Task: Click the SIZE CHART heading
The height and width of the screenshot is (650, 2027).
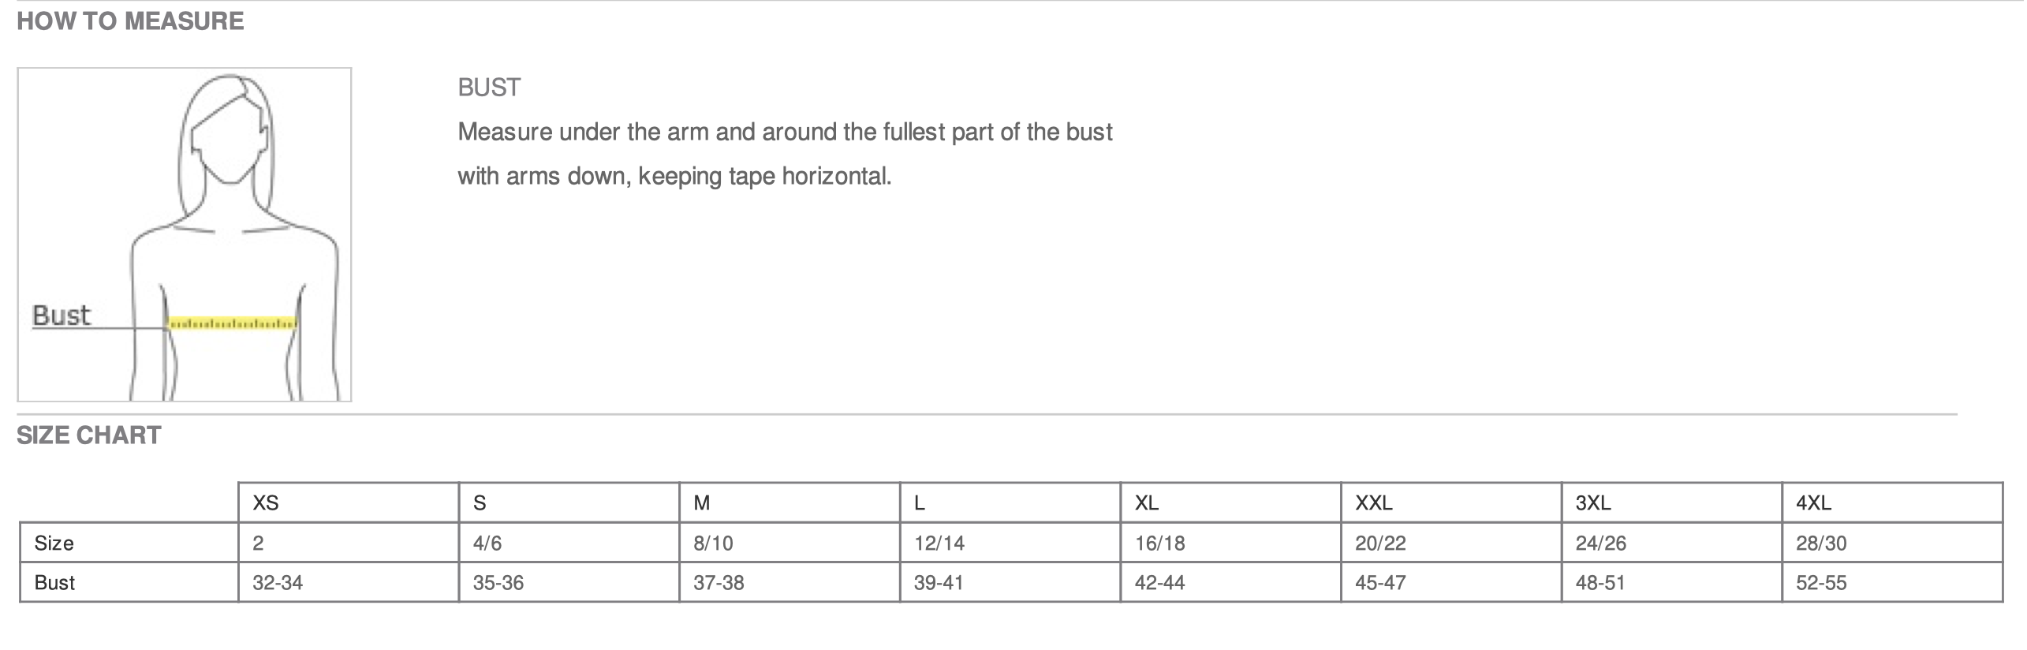Action: coord(89,435)
